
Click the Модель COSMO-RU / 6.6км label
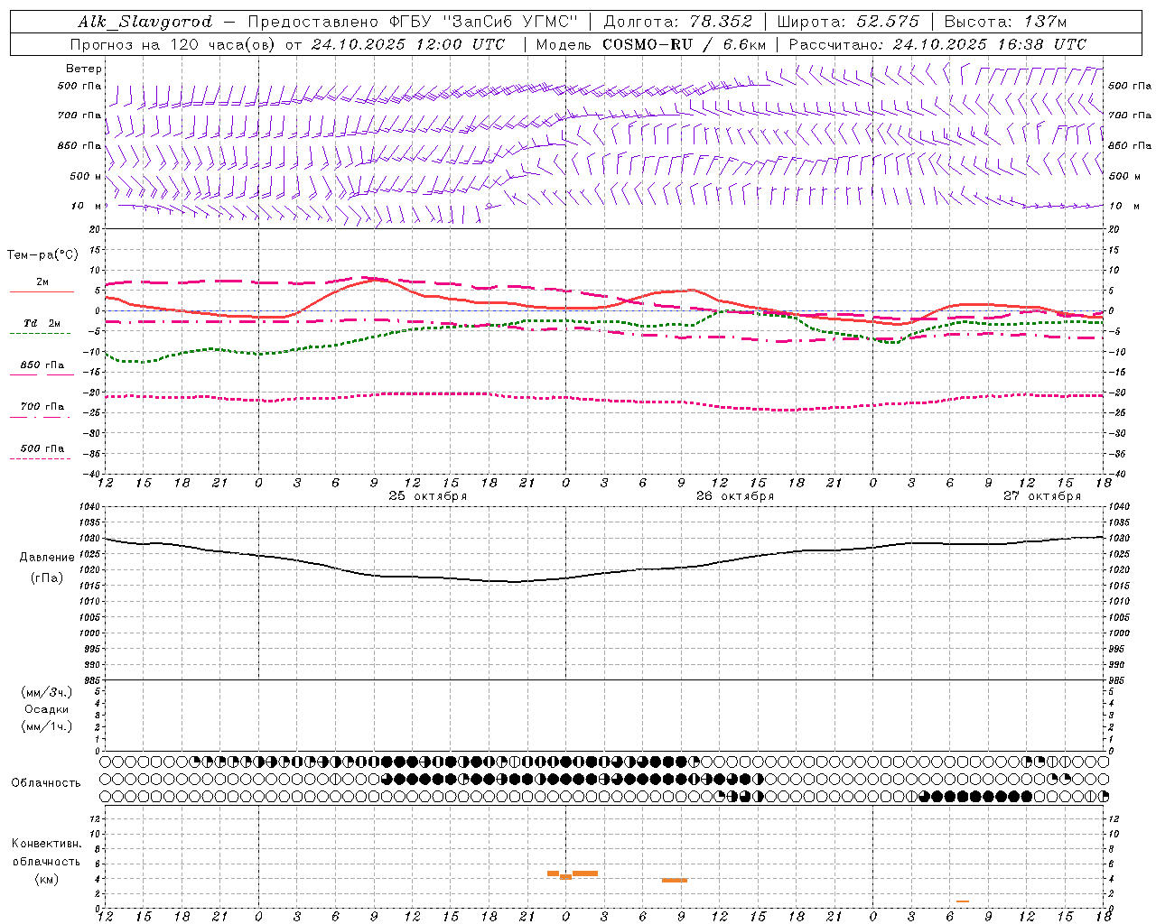coord(651,44)
